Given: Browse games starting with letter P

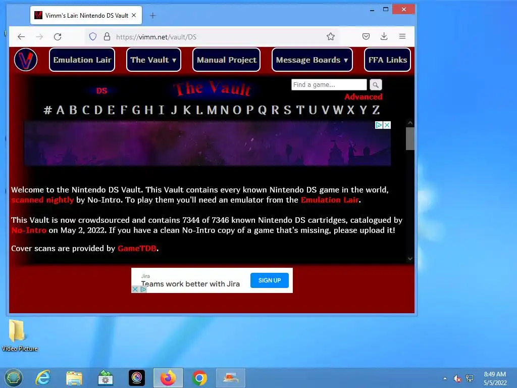Looking at the screenshot, I should pos(250,110).
